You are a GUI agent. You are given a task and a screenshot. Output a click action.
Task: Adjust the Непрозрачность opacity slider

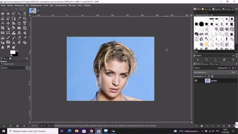(215, 72)
